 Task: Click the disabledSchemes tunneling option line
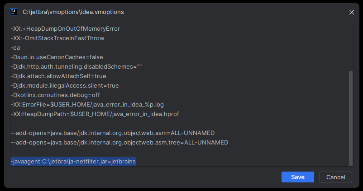76,66
